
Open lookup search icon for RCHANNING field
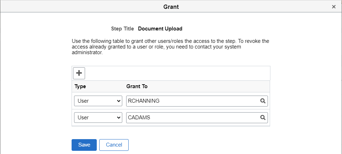click(263, 101)
